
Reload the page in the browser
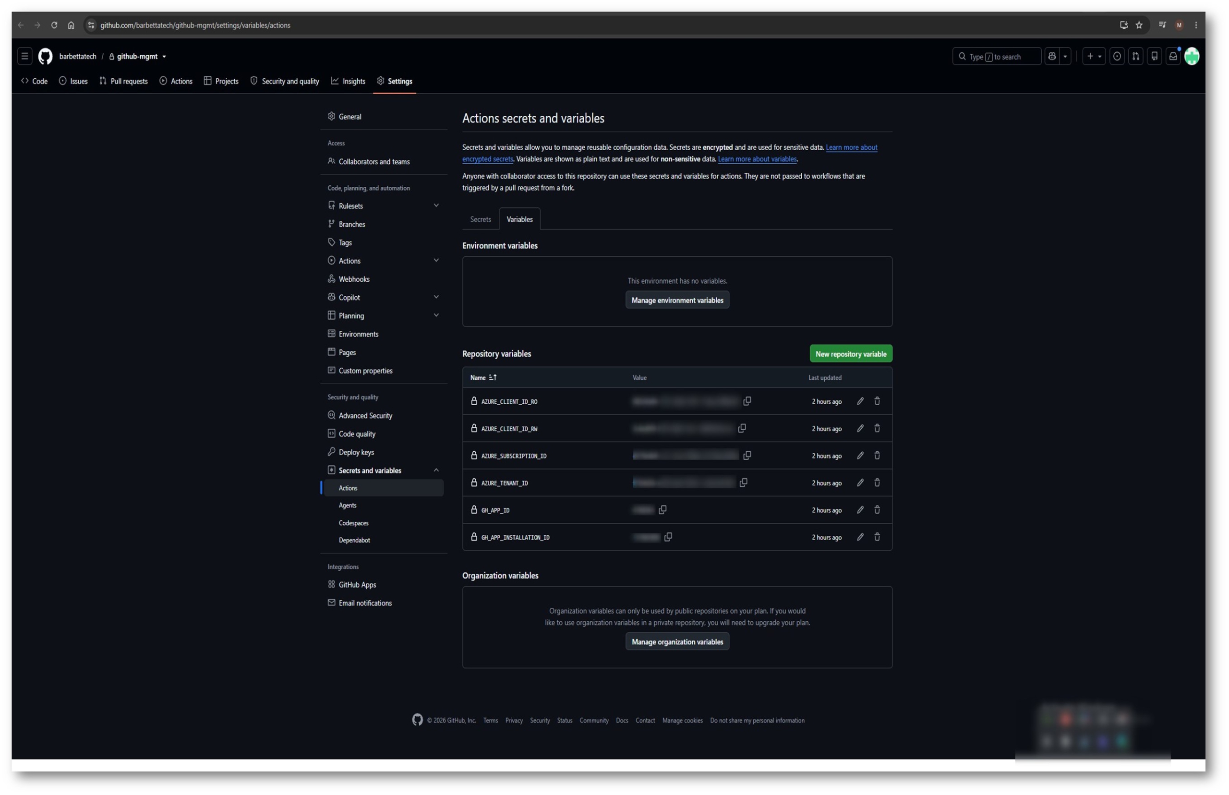(54, 25)
